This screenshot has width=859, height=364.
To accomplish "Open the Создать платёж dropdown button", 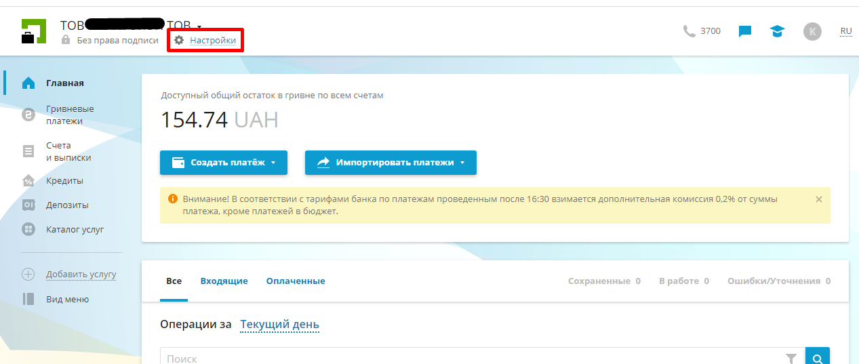I will (x=224, y=163).
